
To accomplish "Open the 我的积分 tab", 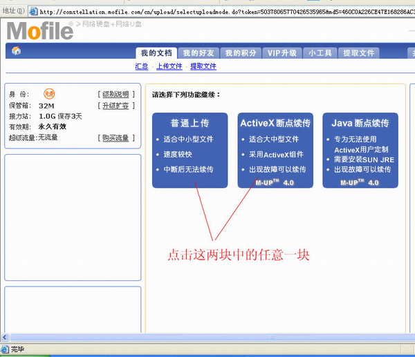I will click(241, 53).
